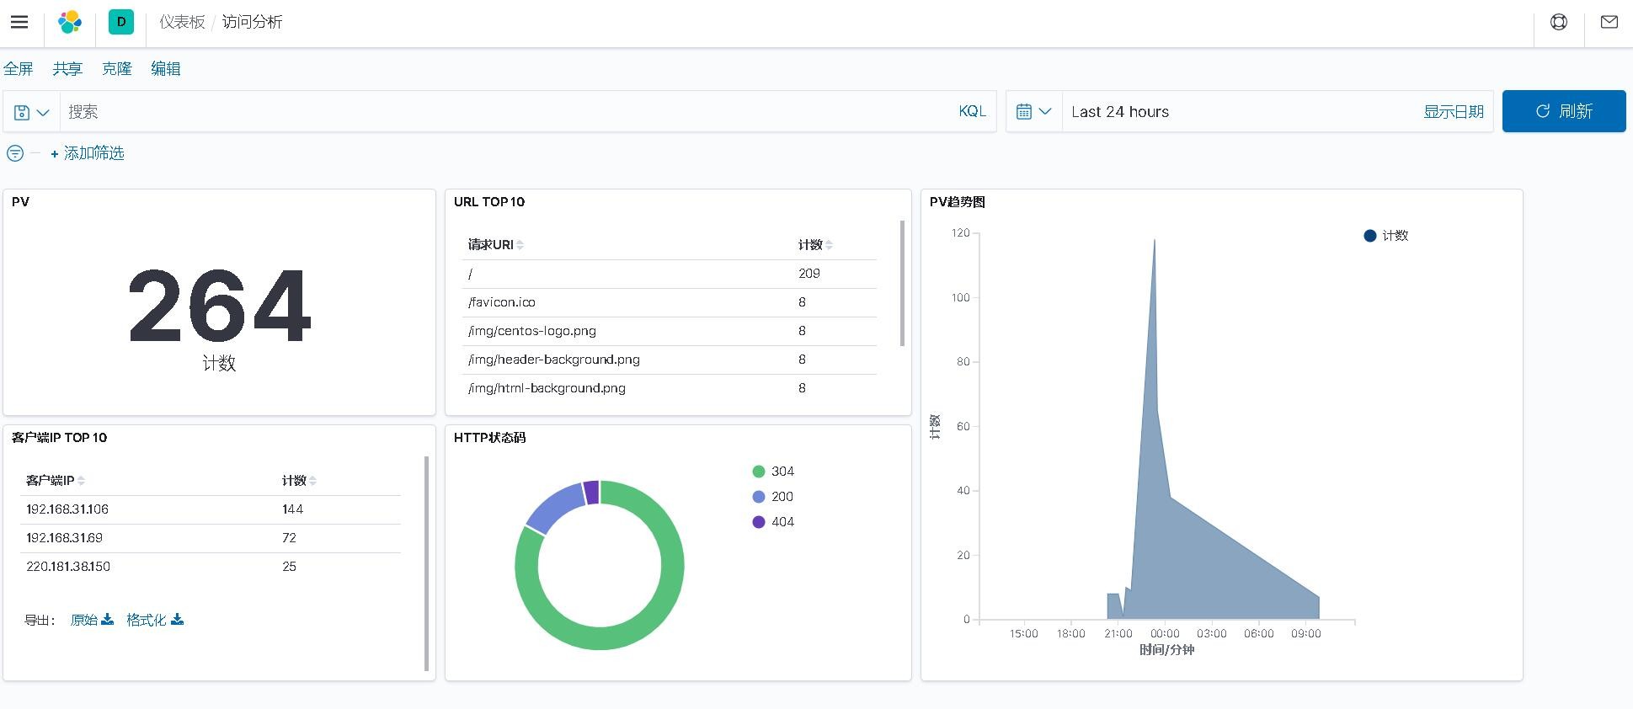Sort URL table by 请求URI
Viewport: 1633px width, 709px height.
click(496, 245)
